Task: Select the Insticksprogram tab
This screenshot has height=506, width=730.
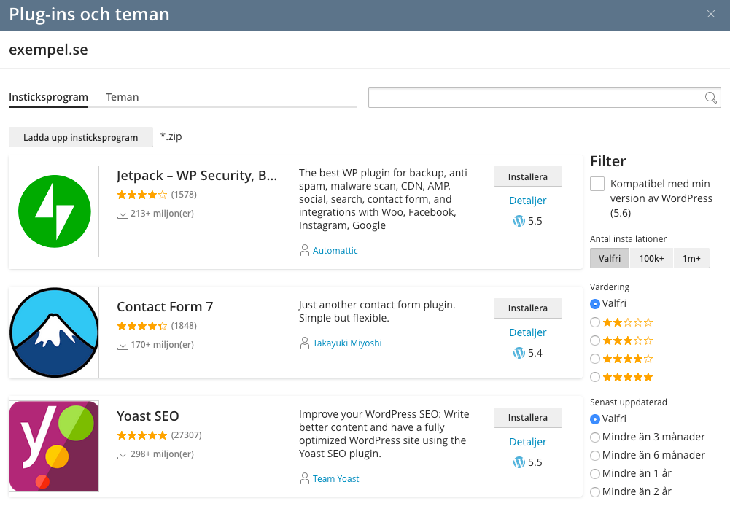Action: click(48, 97)
